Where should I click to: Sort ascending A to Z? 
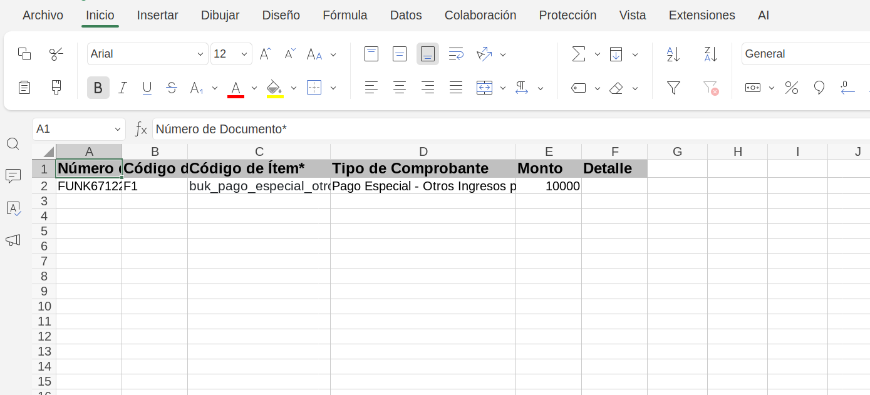[x=673, y=54]
